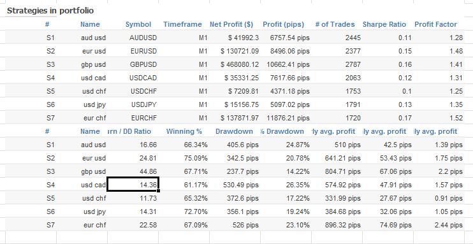The image size is (473, 244).
Task: Click return/DD ratio cell '16.66'
Action: pos(148,145)
